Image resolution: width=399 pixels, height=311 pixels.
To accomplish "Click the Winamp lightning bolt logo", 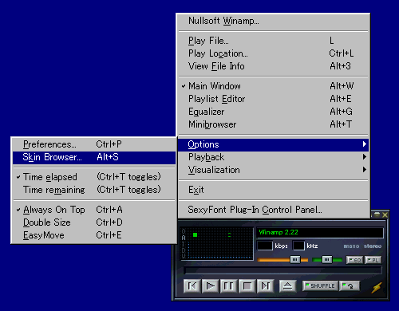I will [x=377, y=287].
